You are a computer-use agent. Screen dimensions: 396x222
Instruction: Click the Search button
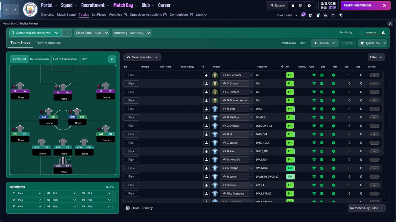[277, 6]
